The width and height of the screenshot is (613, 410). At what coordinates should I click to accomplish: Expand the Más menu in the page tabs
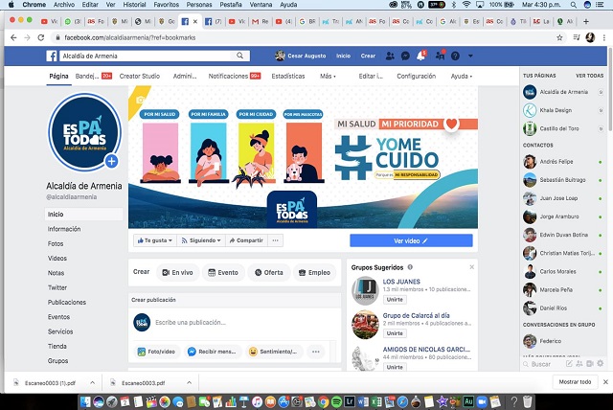click(328, 77)
